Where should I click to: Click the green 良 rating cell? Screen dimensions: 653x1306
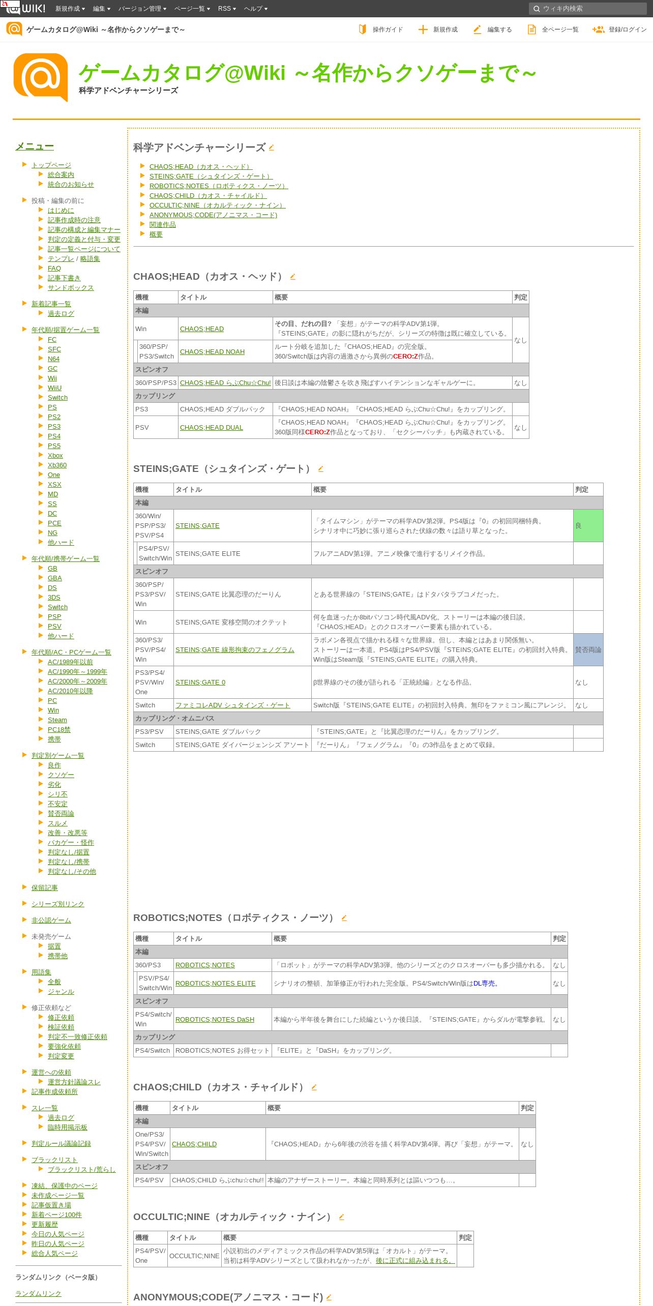[x=588, y=526]
